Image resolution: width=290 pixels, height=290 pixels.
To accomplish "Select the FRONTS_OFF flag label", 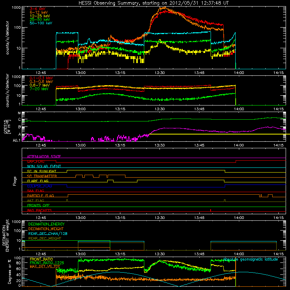I will (38, 205).
